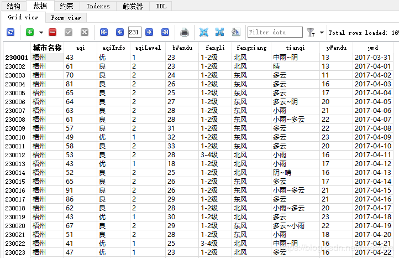Click the tianqi column header
The height and width of the screenshot is (258, 399).
296,48
